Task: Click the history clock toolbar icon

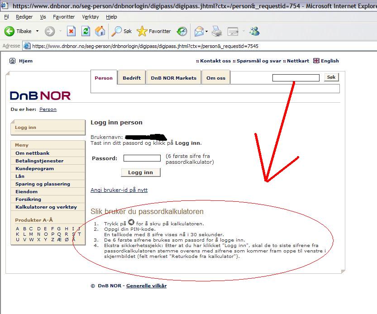Action: click(x=182, y=31)
